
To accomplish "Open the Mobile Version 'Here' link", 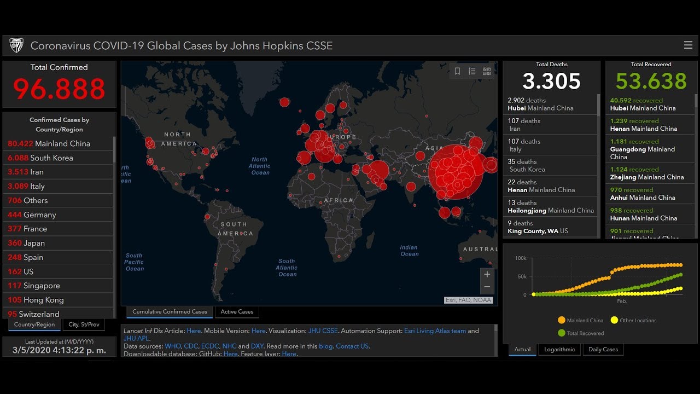I will pos(259,331).
